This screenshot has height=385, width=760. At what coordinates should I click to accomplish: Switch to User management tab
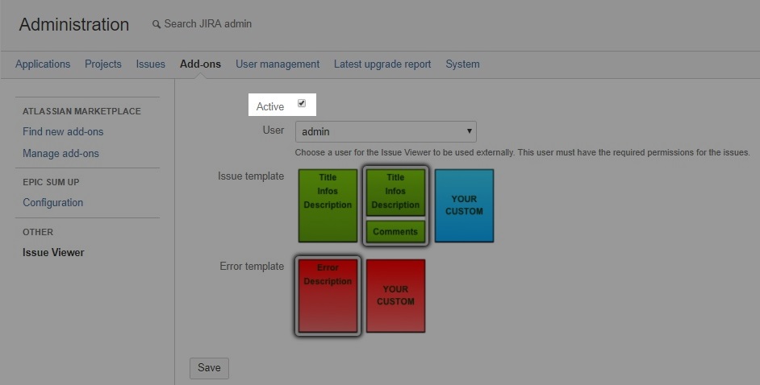coord(278,64)
